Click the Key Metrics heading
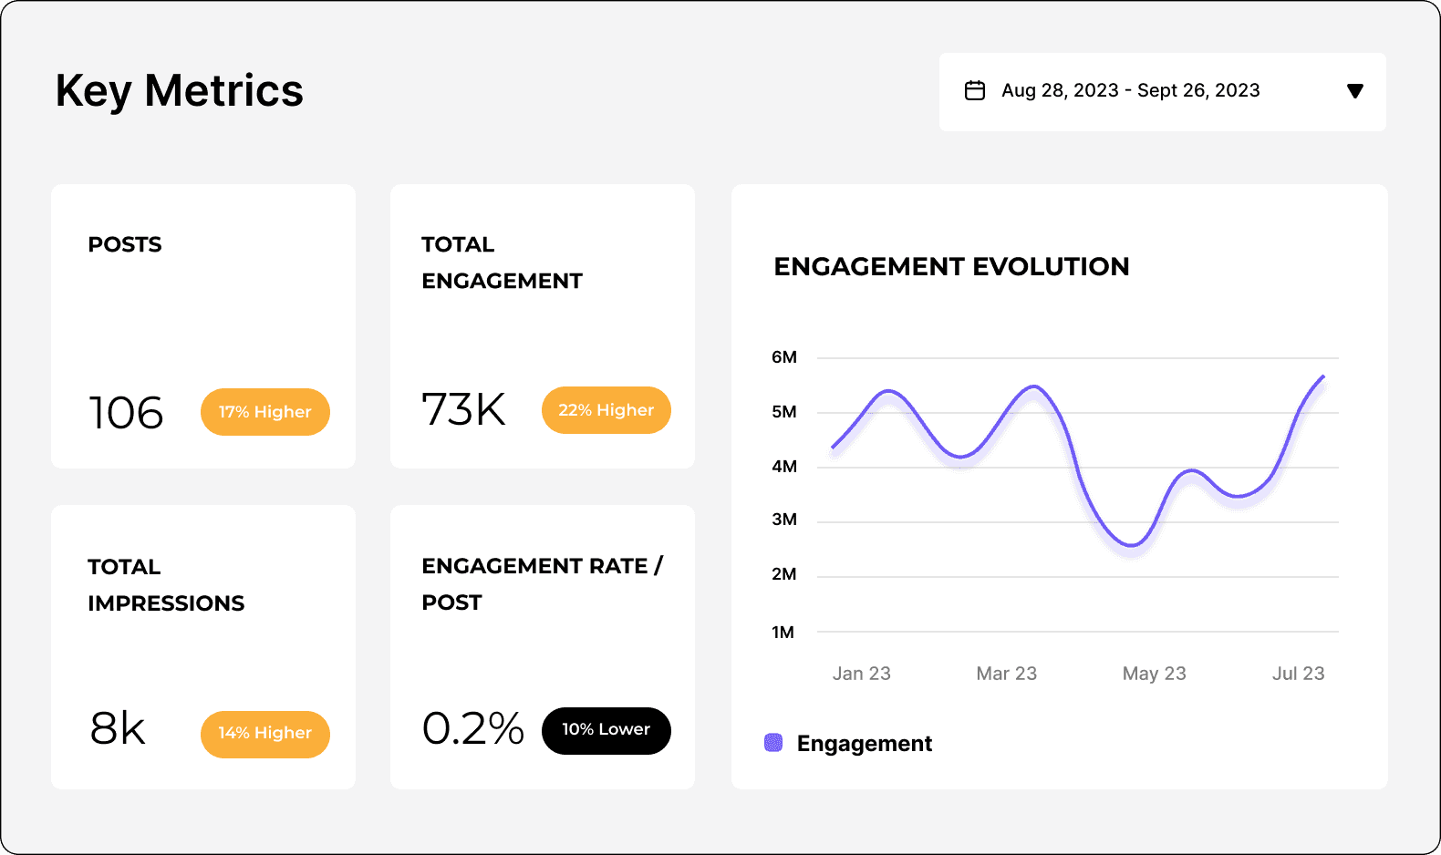 (x=180, y=91)
